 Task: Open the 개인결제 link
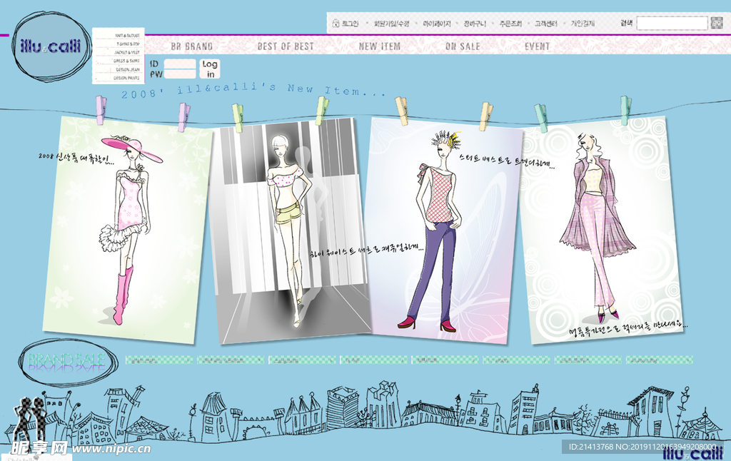click(583, 24)
